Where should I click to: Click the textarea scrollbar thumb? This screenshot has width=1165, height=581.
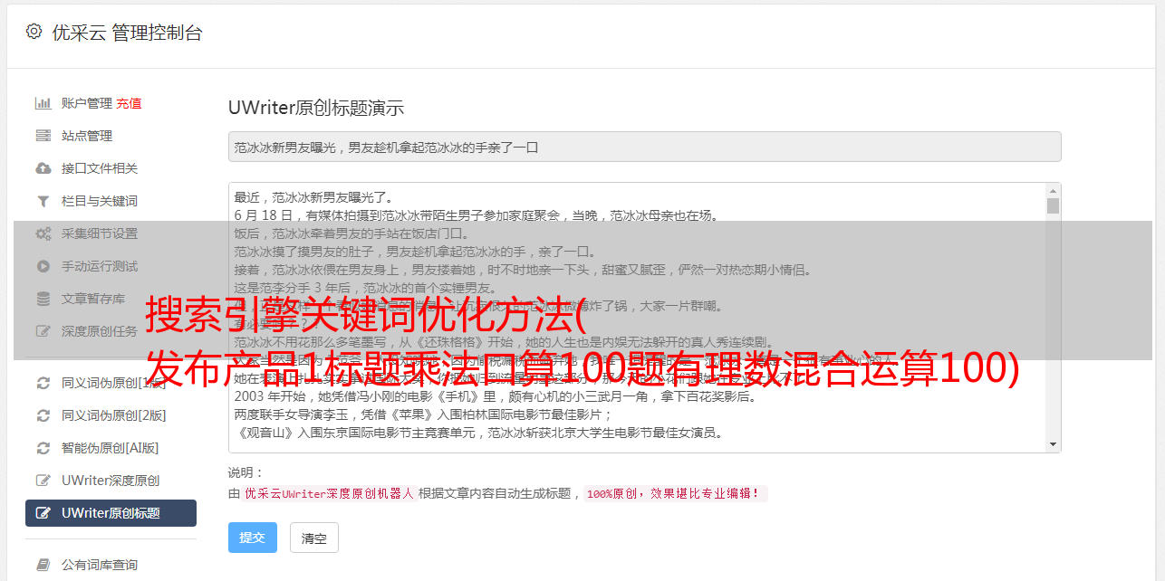1053,206
